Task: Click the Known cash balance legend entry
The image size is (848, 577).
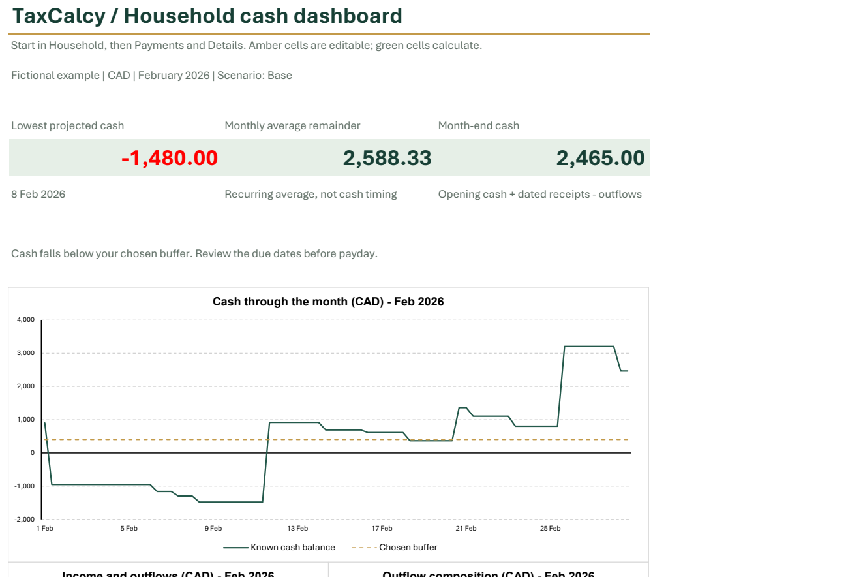Action: [279, 548]
